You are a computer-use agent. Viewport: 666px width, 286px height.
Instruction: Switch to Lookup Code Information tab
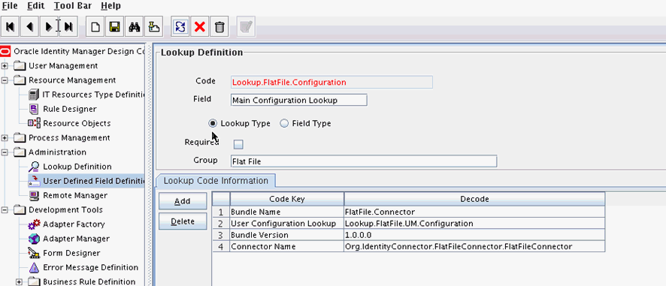click(216, 181)
